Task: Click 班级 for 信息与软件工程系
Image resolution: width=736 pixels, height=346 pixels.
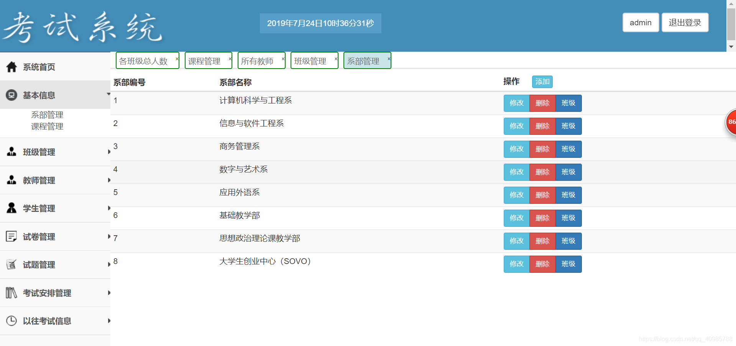Action: 568,126
